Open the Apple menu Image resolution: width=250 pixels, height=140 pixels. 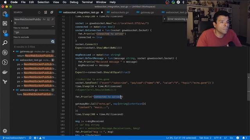(5, 2)
